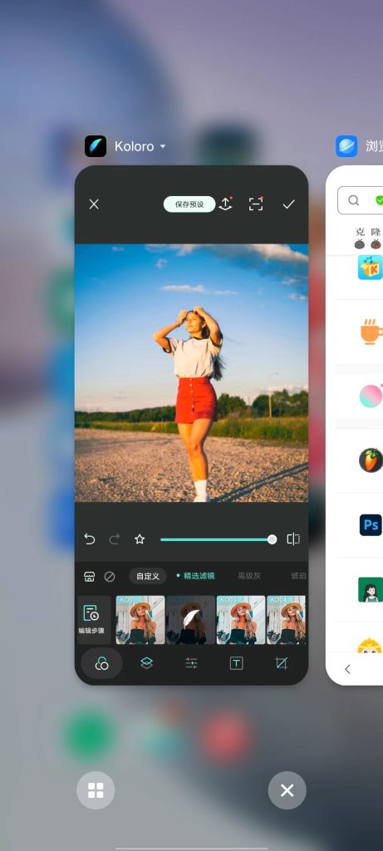Tap the before/after compare icon

click(x=293, y=539)
